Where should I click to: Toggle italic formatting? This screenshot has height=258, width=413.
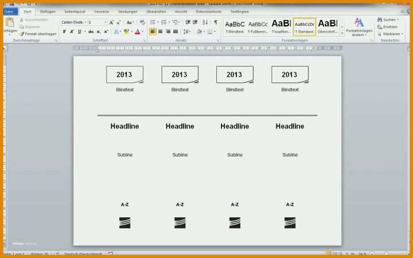(x=72, y=32)
